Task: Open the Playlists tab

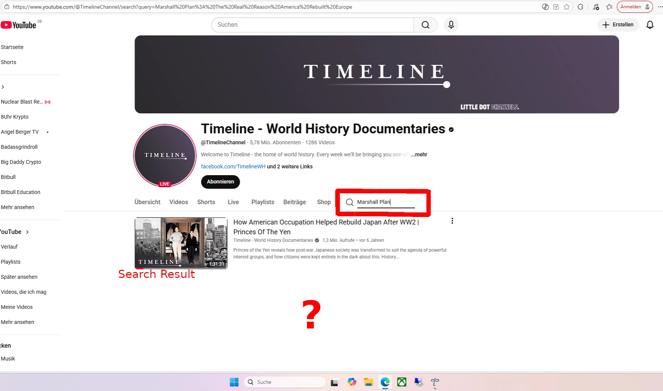Action: point(263,202)
